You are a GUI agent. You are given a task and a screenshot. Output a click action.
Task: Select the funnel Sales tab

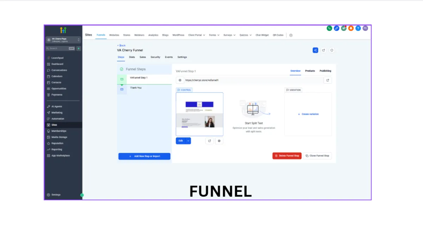point(143,57)
